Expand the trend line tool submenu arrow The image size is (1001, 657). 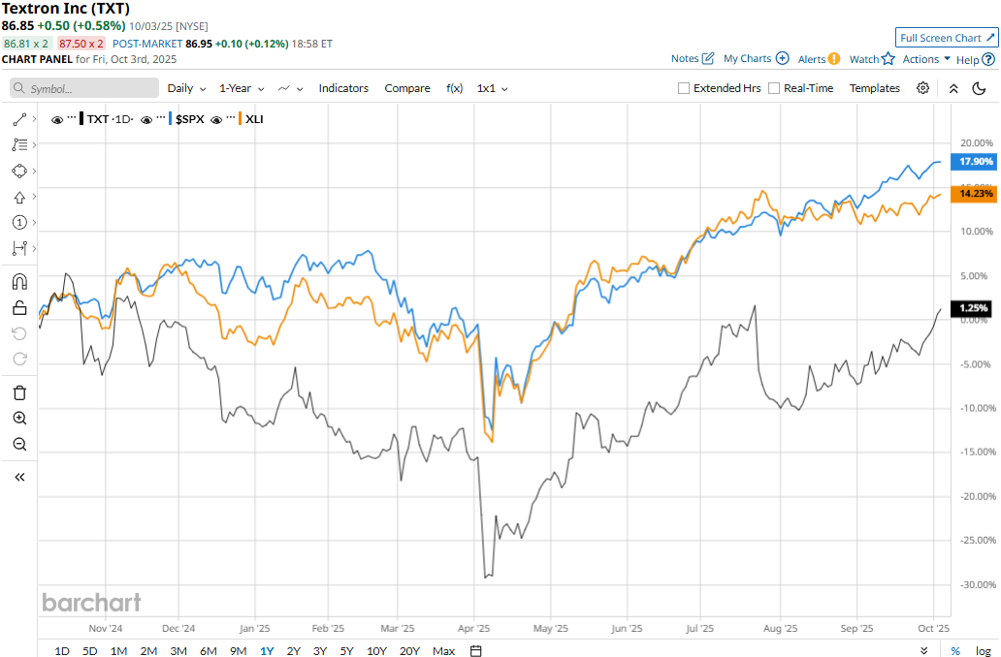point(34,119)
